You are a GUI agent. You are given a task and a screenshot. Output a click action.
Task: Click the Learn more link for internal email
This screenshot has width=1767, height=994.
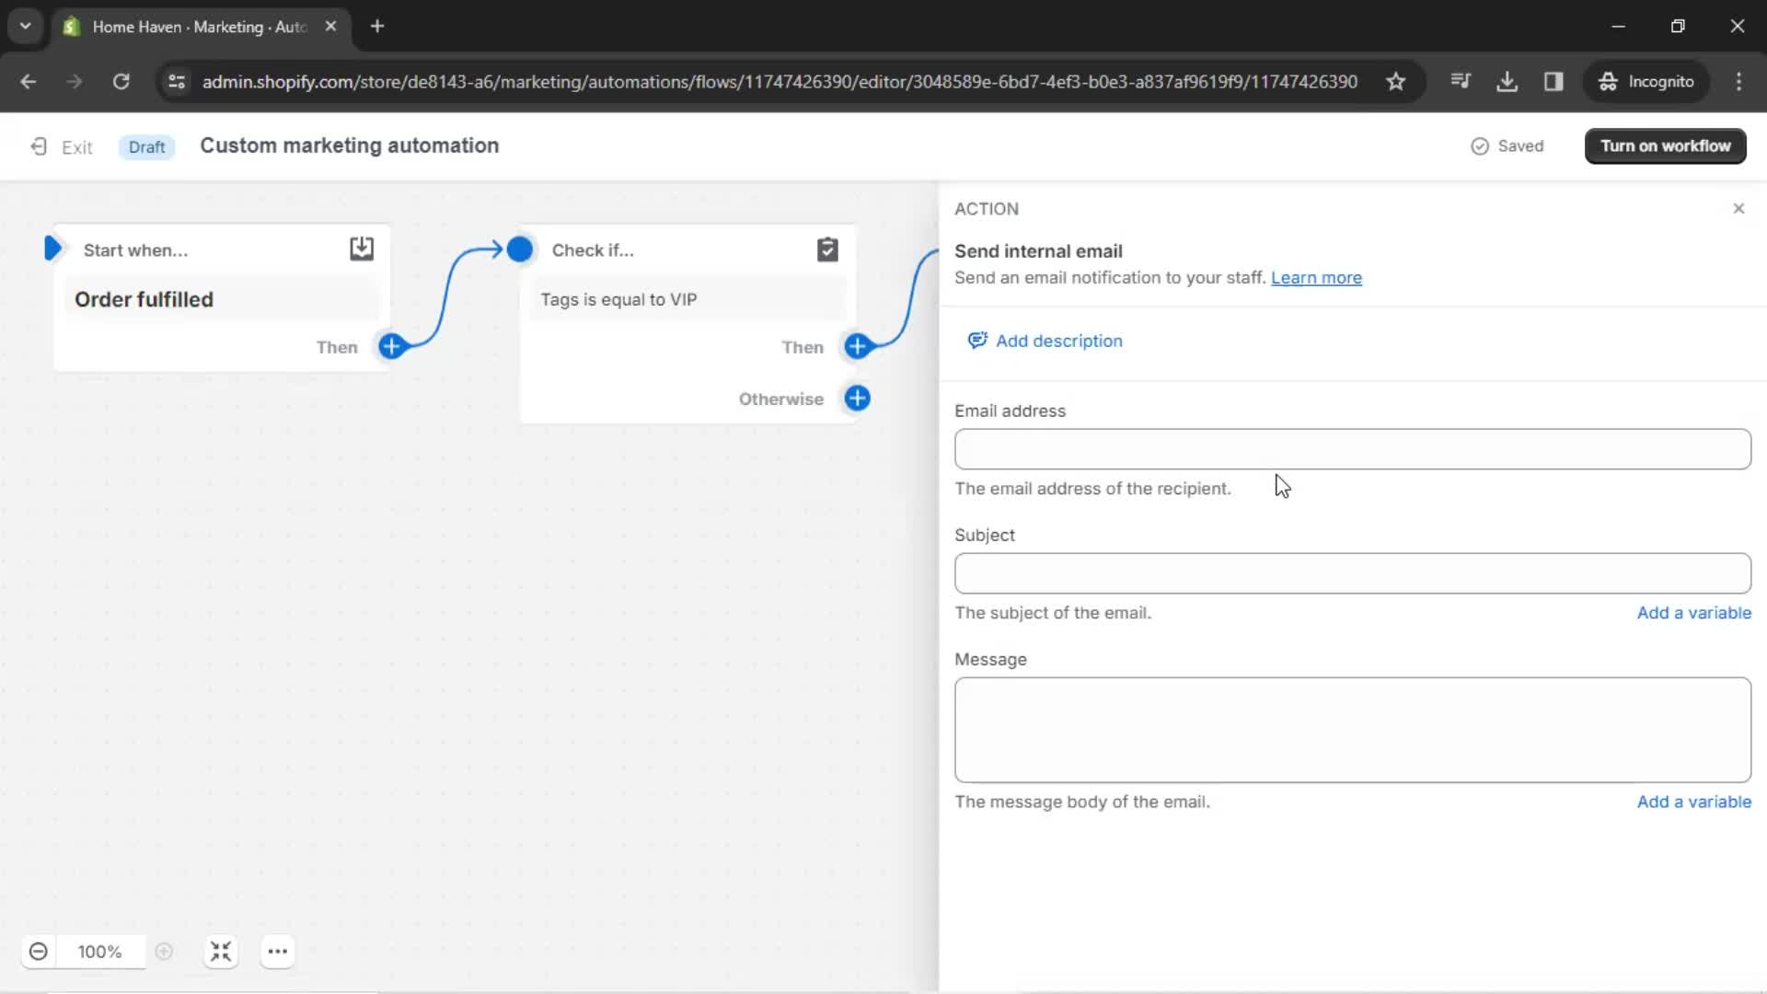coord(1317,277)
